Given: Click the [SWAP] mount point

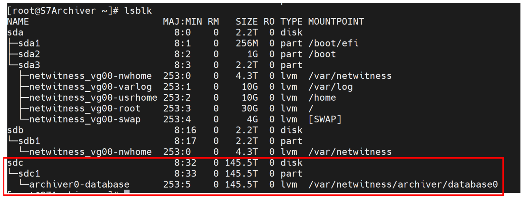Looking at the screenshot, I should point(324,119).
